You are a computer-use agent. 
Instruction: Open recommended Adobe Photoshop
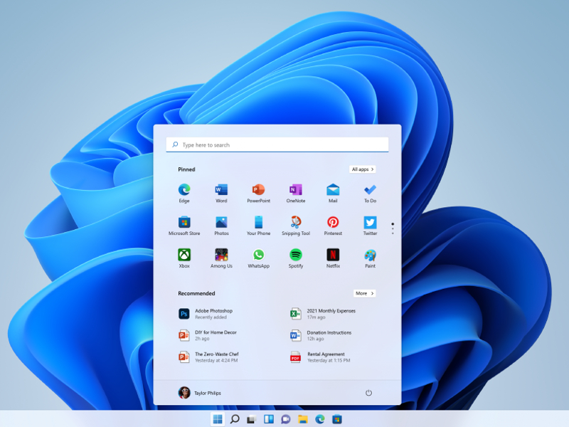pyautogui.click(x=206, y=314)
